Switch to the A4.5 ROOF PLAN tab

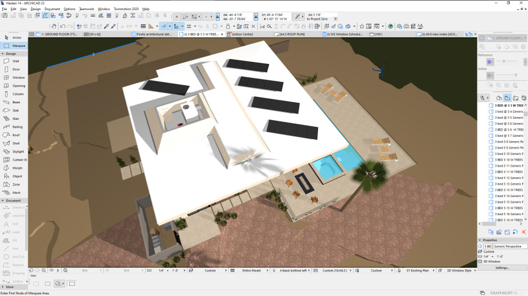(292, 34)
